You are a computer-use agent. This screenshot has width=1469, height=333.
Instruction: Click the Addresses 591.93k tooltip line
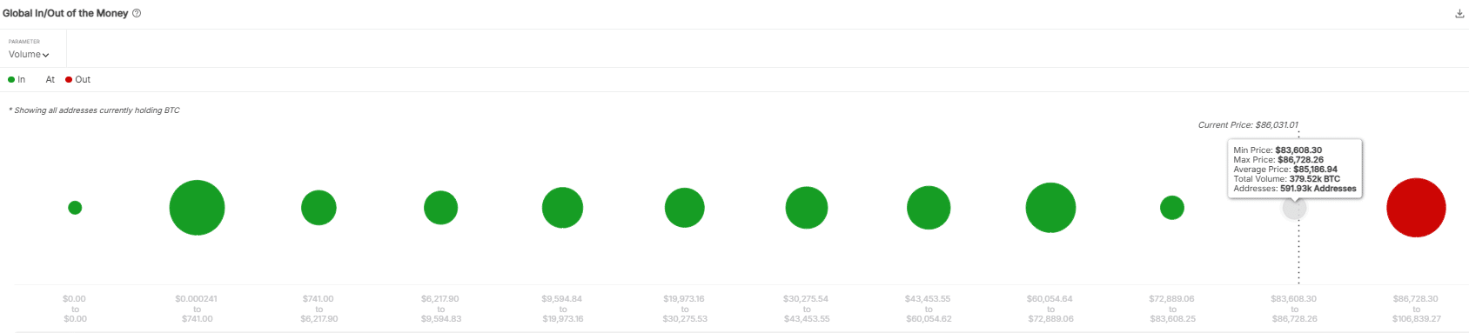[1295, 189]
